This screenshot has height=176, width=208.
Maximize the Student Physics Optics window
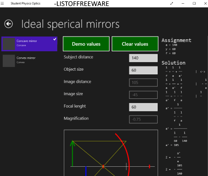coord(194,3)
